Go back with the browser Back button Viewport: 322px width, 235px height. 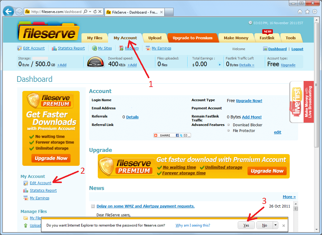[x=8, y=11]
